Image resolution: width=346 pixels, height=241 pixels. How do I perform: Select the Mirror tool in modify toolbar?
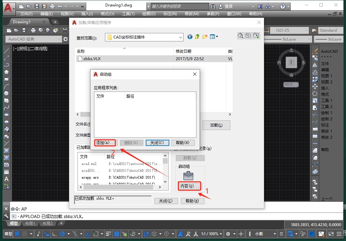(315, 65)
